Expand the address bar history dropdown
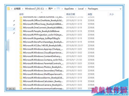The height and width of the screenshot is (96, 129). (120, 9)
